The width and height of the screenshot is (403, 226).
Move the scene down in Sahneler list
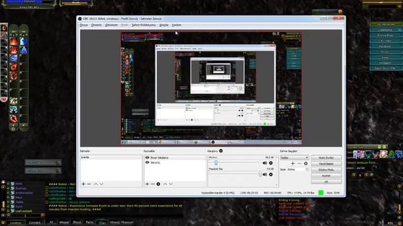coord(101,184)
